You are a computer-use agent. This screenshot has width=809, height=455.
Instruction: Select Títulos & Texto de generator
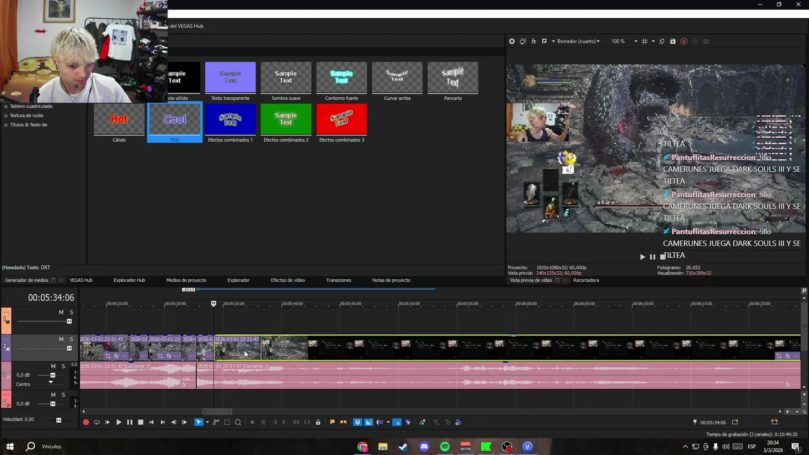[x=28, y=124]
